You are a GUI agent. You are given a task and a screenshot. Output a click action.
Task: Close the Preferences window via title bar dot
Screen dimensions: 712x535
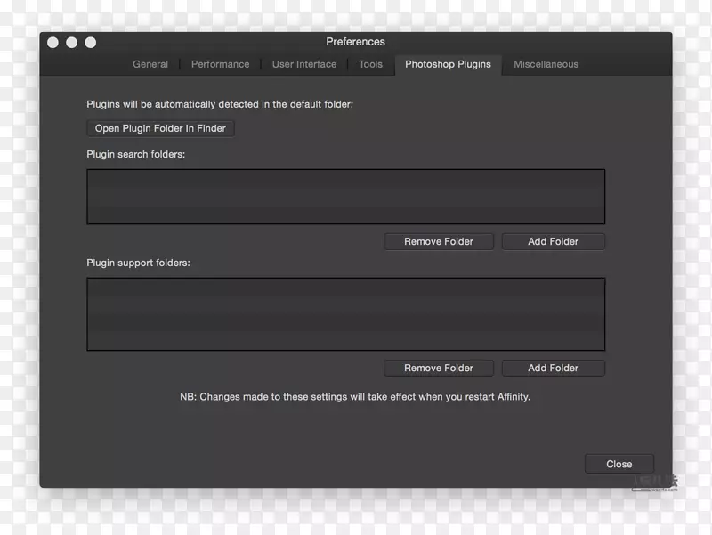coord(53,42)
